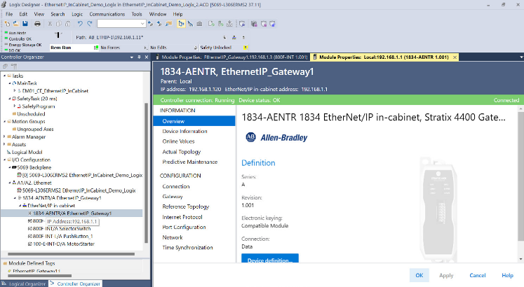
Task: Click the Who Active network icon beside the path
Action: coord(234,37)
